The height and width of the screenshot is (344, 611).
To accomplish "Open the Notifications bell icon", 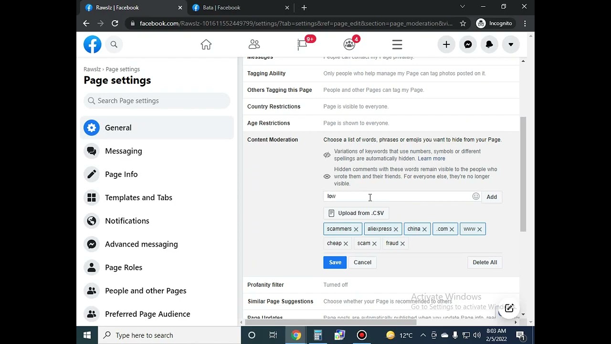I will [489, 44].
